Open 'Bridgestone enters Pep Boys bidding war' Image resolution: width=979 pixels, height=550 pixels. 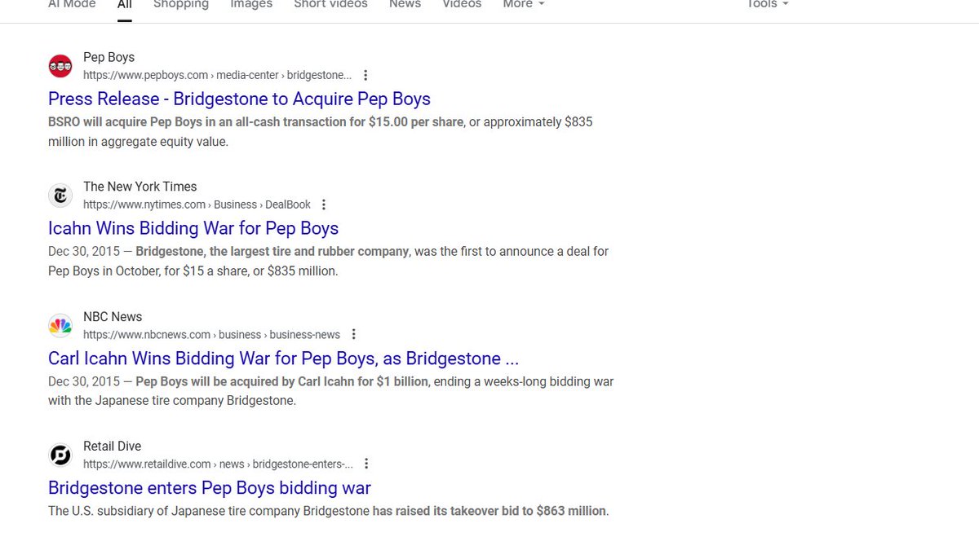tap(210, 488)
